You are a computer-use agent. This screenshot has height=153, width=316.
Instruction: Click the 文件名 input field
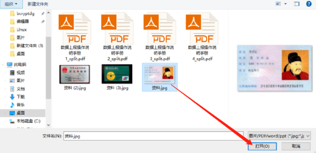tap(153, 136)
